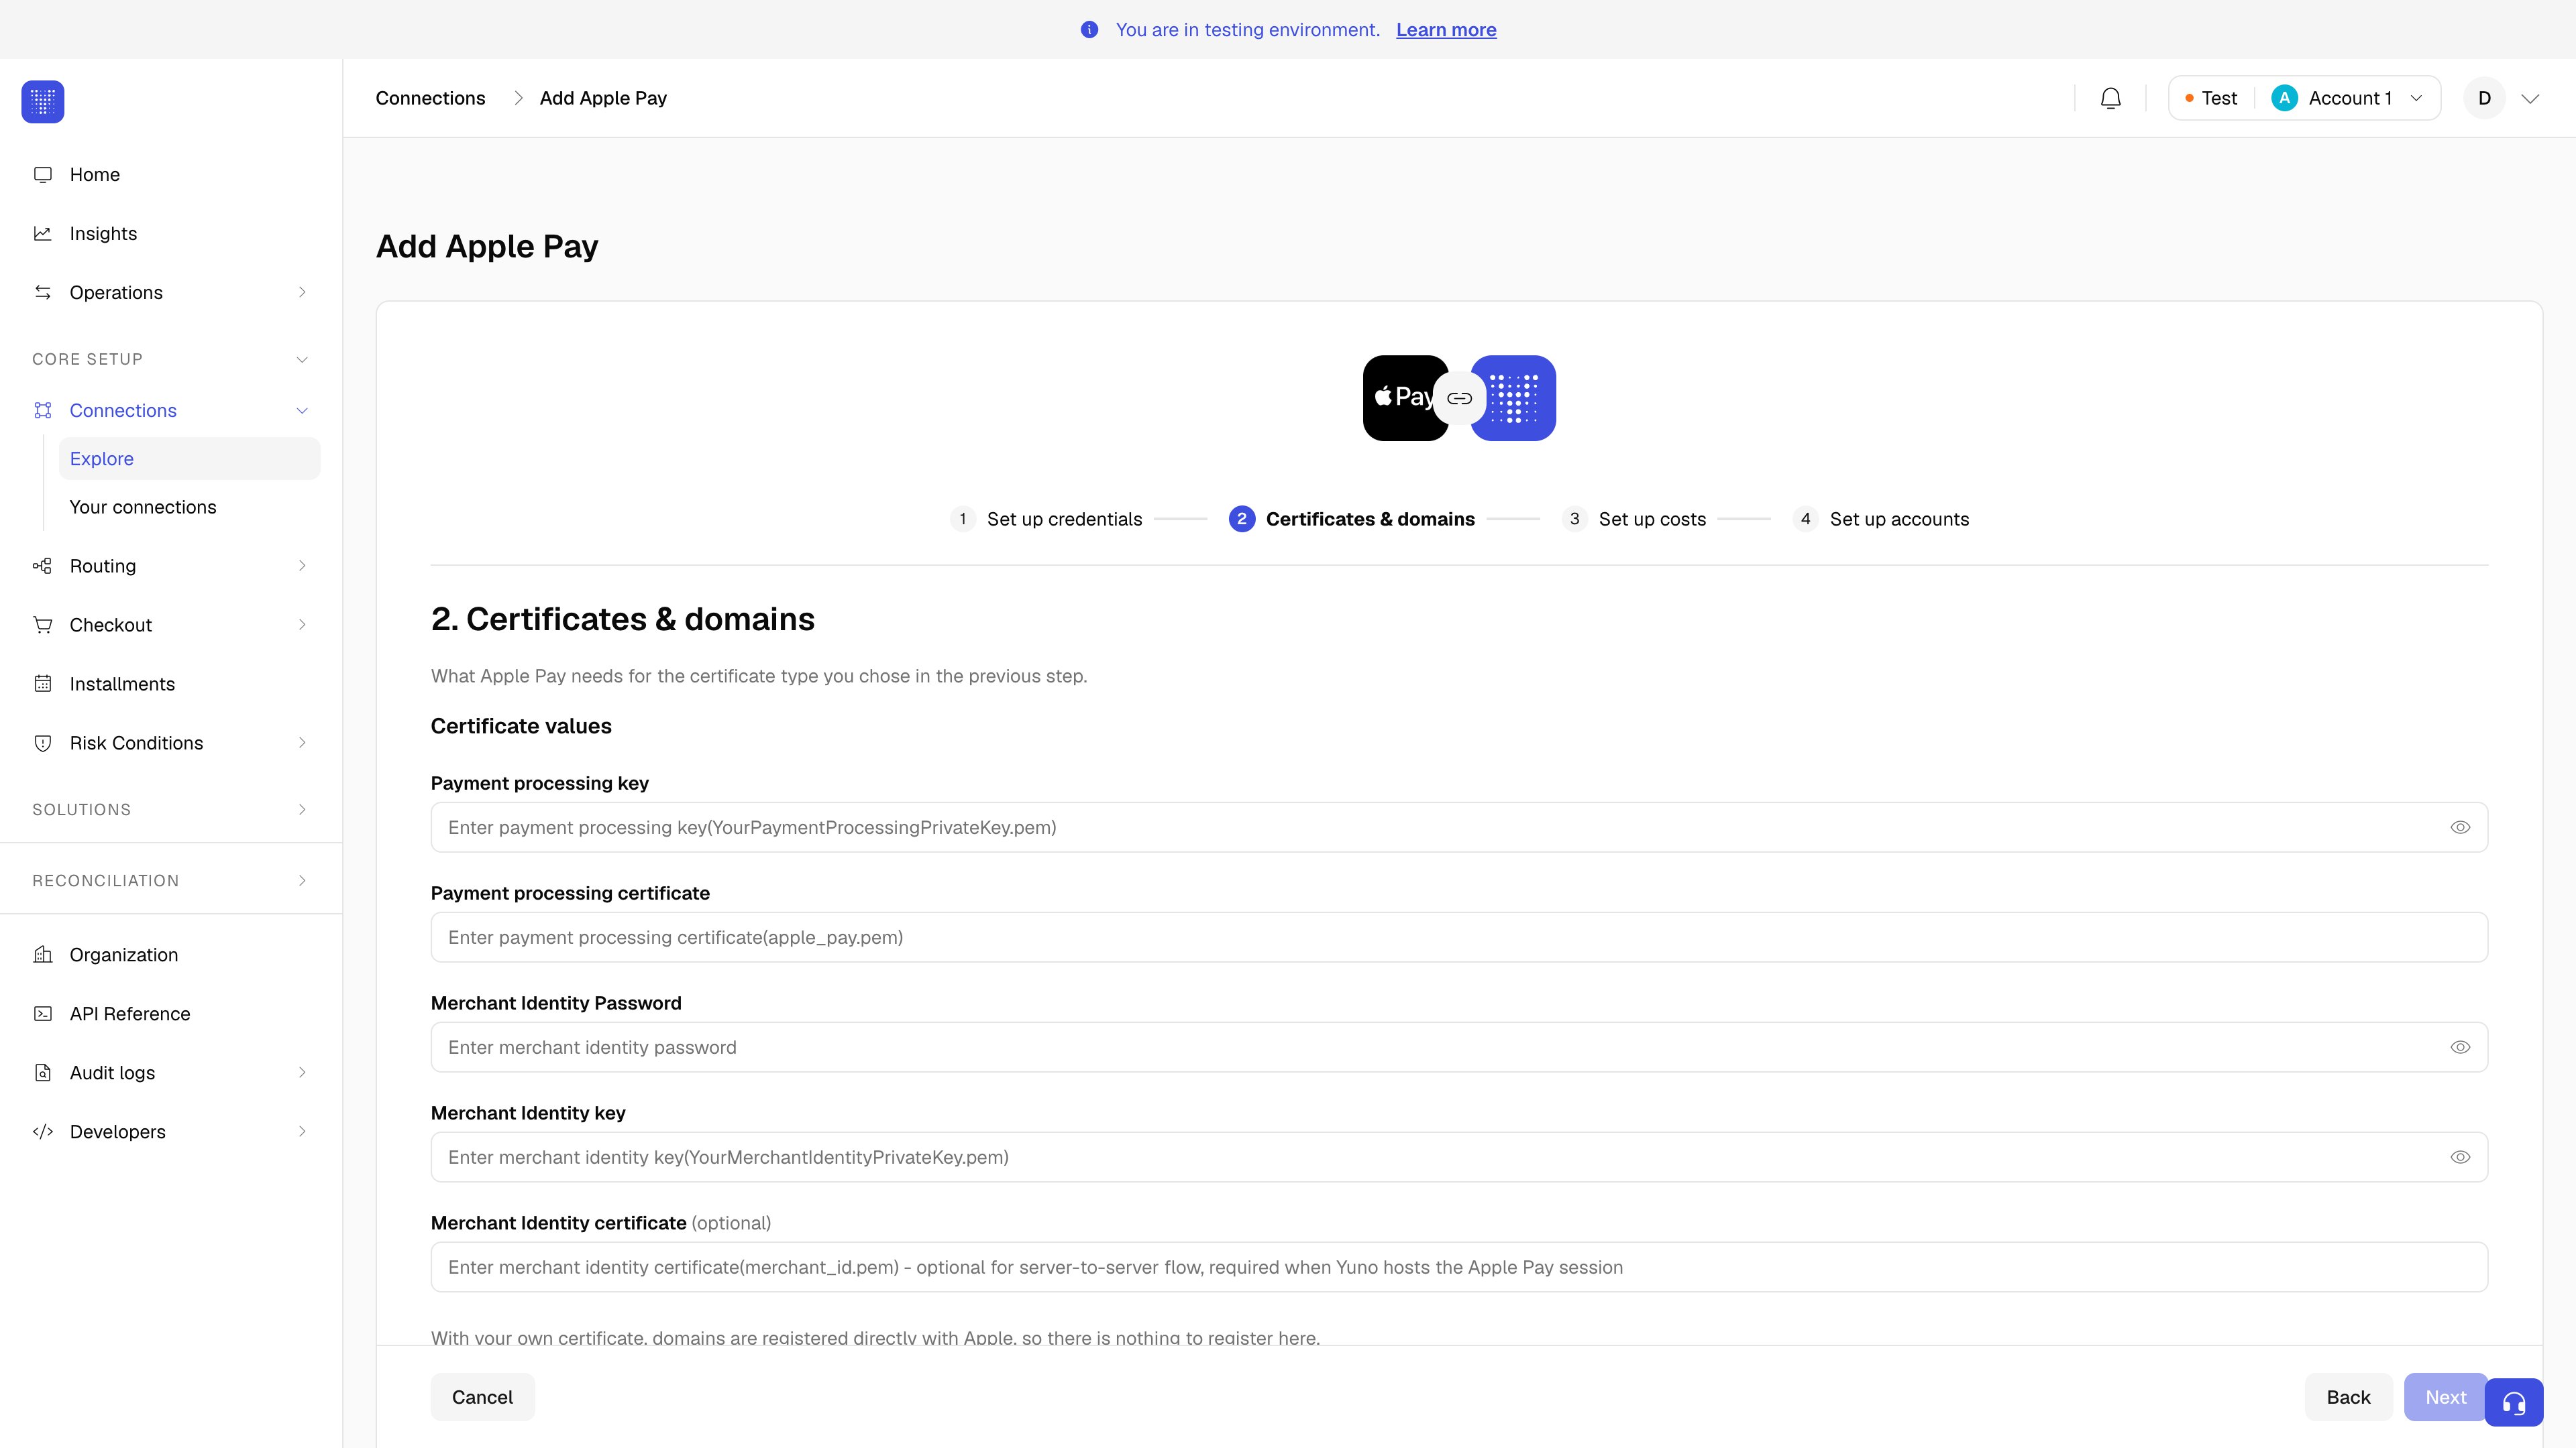
Task: Click the Checkout cart icon
Action: coord(43,625)
